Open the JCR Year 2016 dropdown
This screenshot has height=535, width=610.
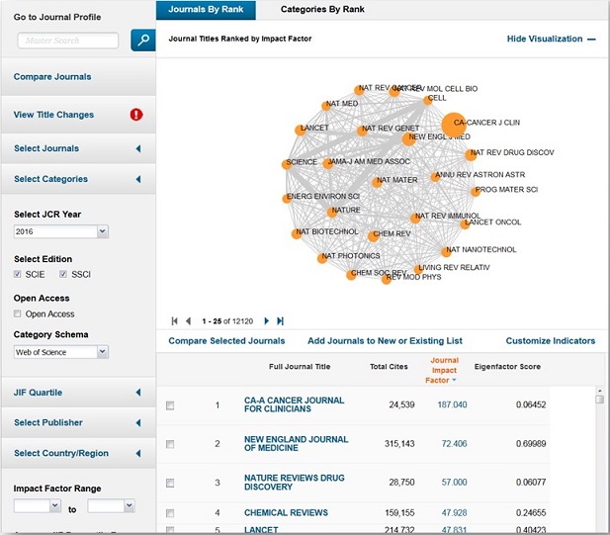60,231
